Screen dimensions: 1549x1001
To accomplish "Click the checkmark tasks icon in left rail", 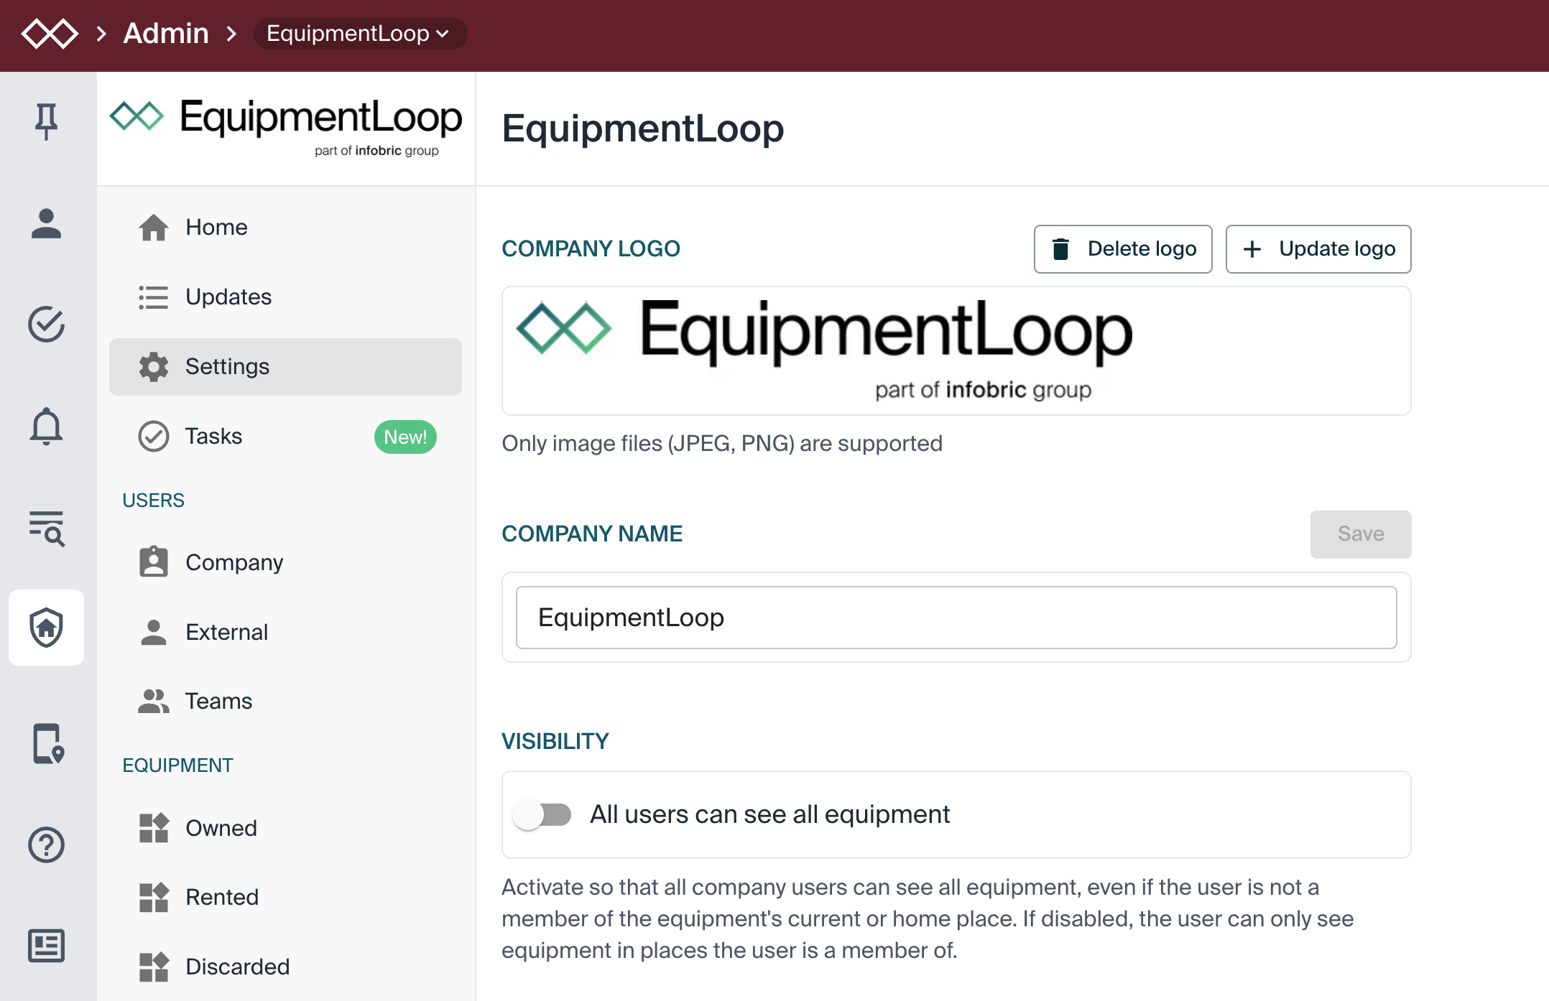I will pyautogui.click(x=46, y=325).
